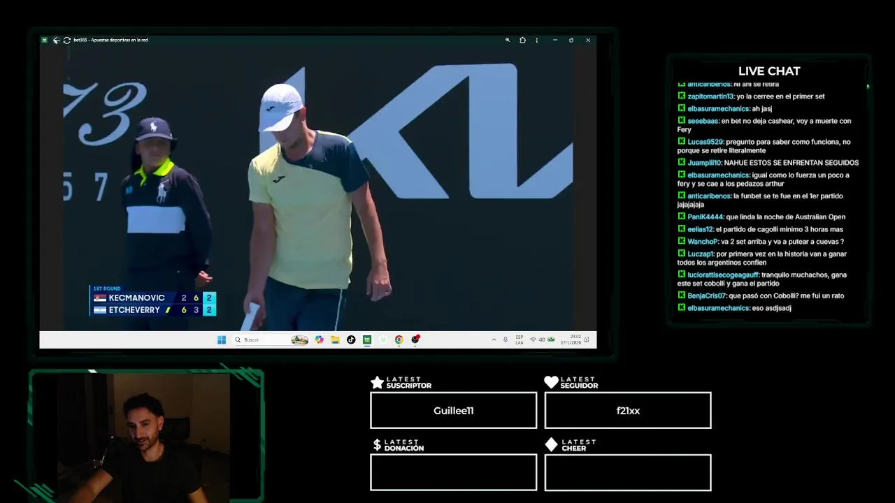Maximize the bet365 window
Image resolution: width=895 pixels, height=503 pixels.
(571, 40)
